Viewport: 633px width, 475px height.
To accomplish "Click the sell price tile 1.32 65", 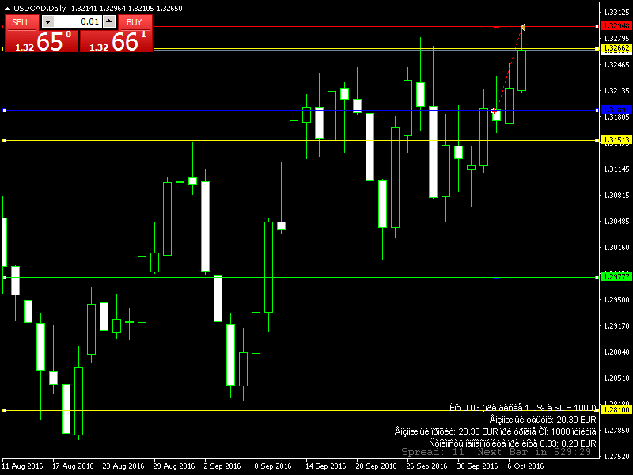I will pos(42,41).
